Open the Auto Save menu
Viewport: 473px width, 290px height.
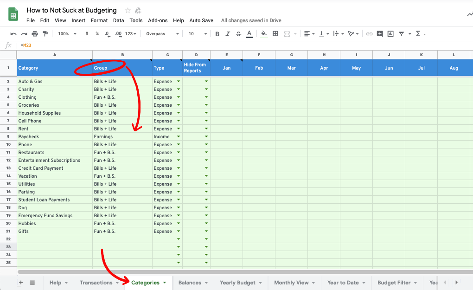point(201,20)
